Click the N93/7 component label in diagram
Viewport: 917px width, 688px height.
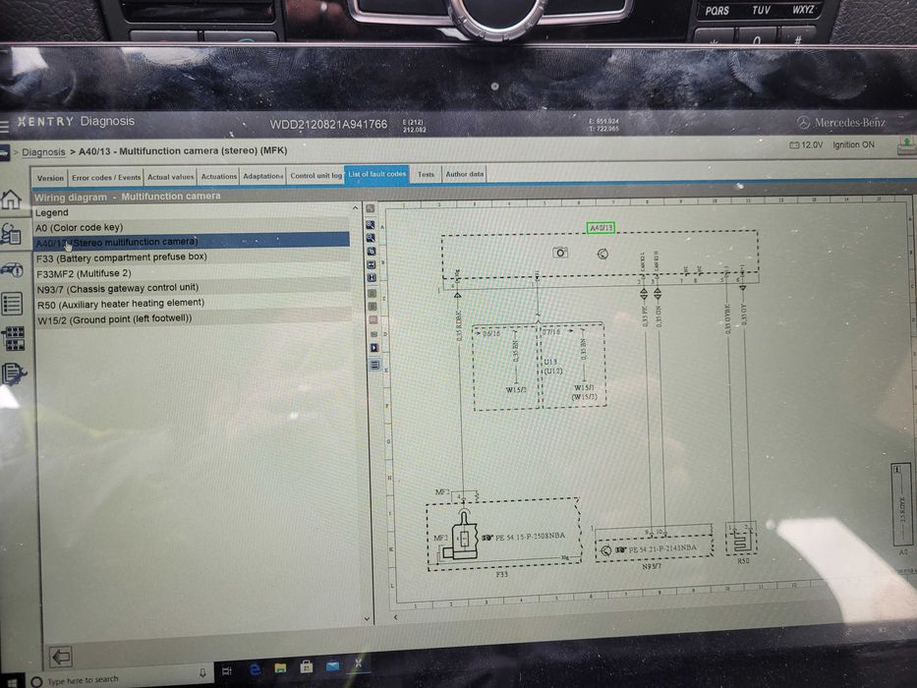[652, 566]
